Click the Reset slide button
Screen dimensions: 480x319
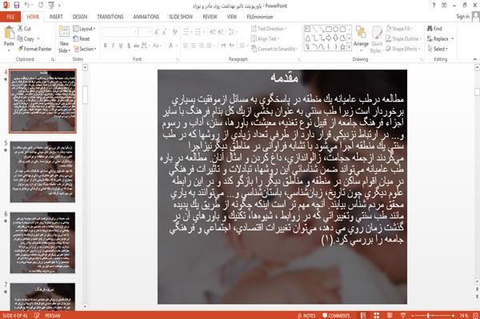click(82, 39)
